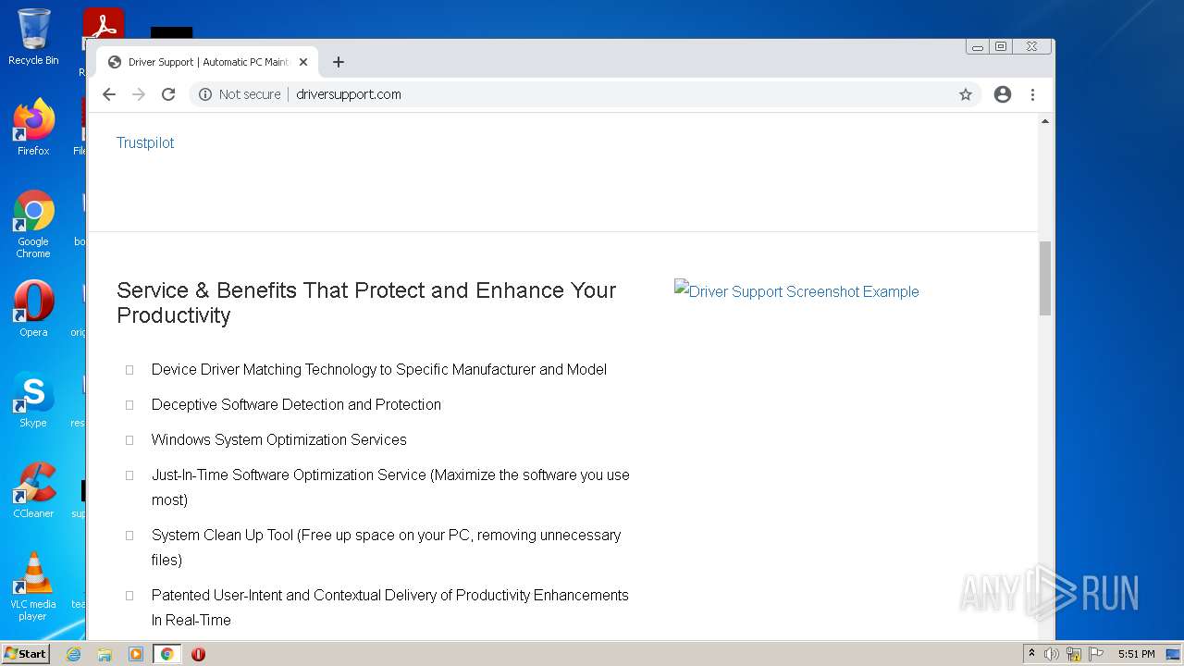The image size is (1184, 666).
Task: Open the Adobe Acrobat desktop icon
Action: (103, 23)
